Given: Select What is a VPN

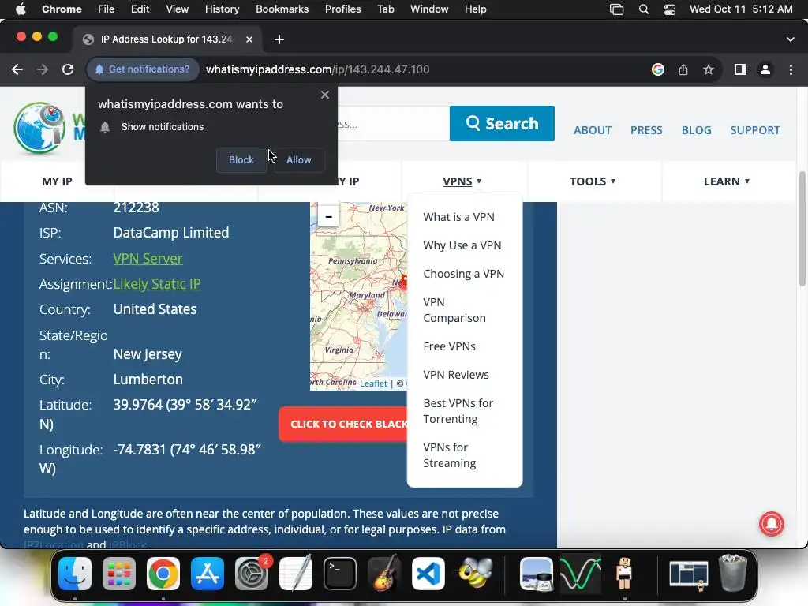Looking at the screenshot, I should point(458,217).
